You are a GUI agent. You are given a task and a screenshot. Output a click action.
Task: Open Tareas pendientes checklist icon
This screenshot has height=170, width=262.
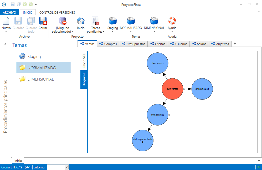[95, 21]
